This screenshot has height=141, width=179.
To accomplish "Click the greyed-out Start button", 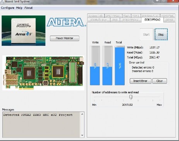I will tap(146, 34).
